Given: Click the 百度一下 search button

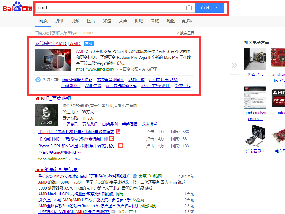Looking at the screenshot, I should (210, 8).
